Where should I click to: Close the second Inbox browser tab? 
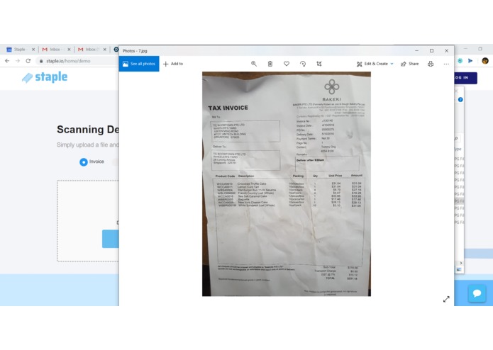[x=105, y=50]
